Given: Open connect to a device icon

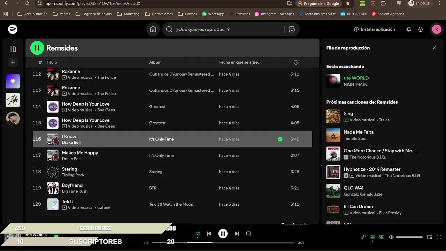Looking at the screenshot, I should 382,237.
